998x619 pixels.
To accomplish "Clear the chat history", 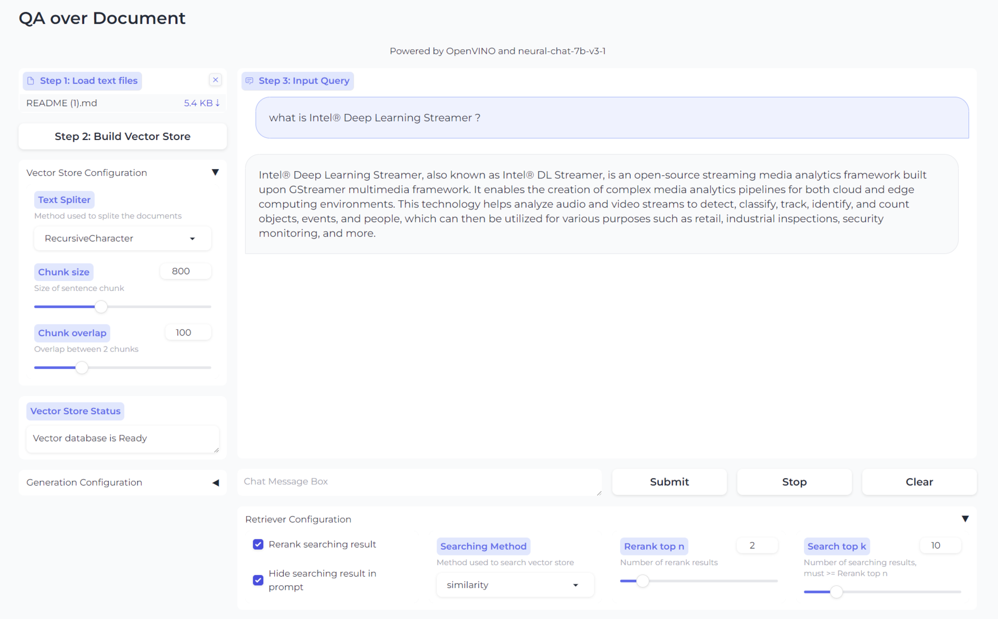I will (x=919, y=482).
